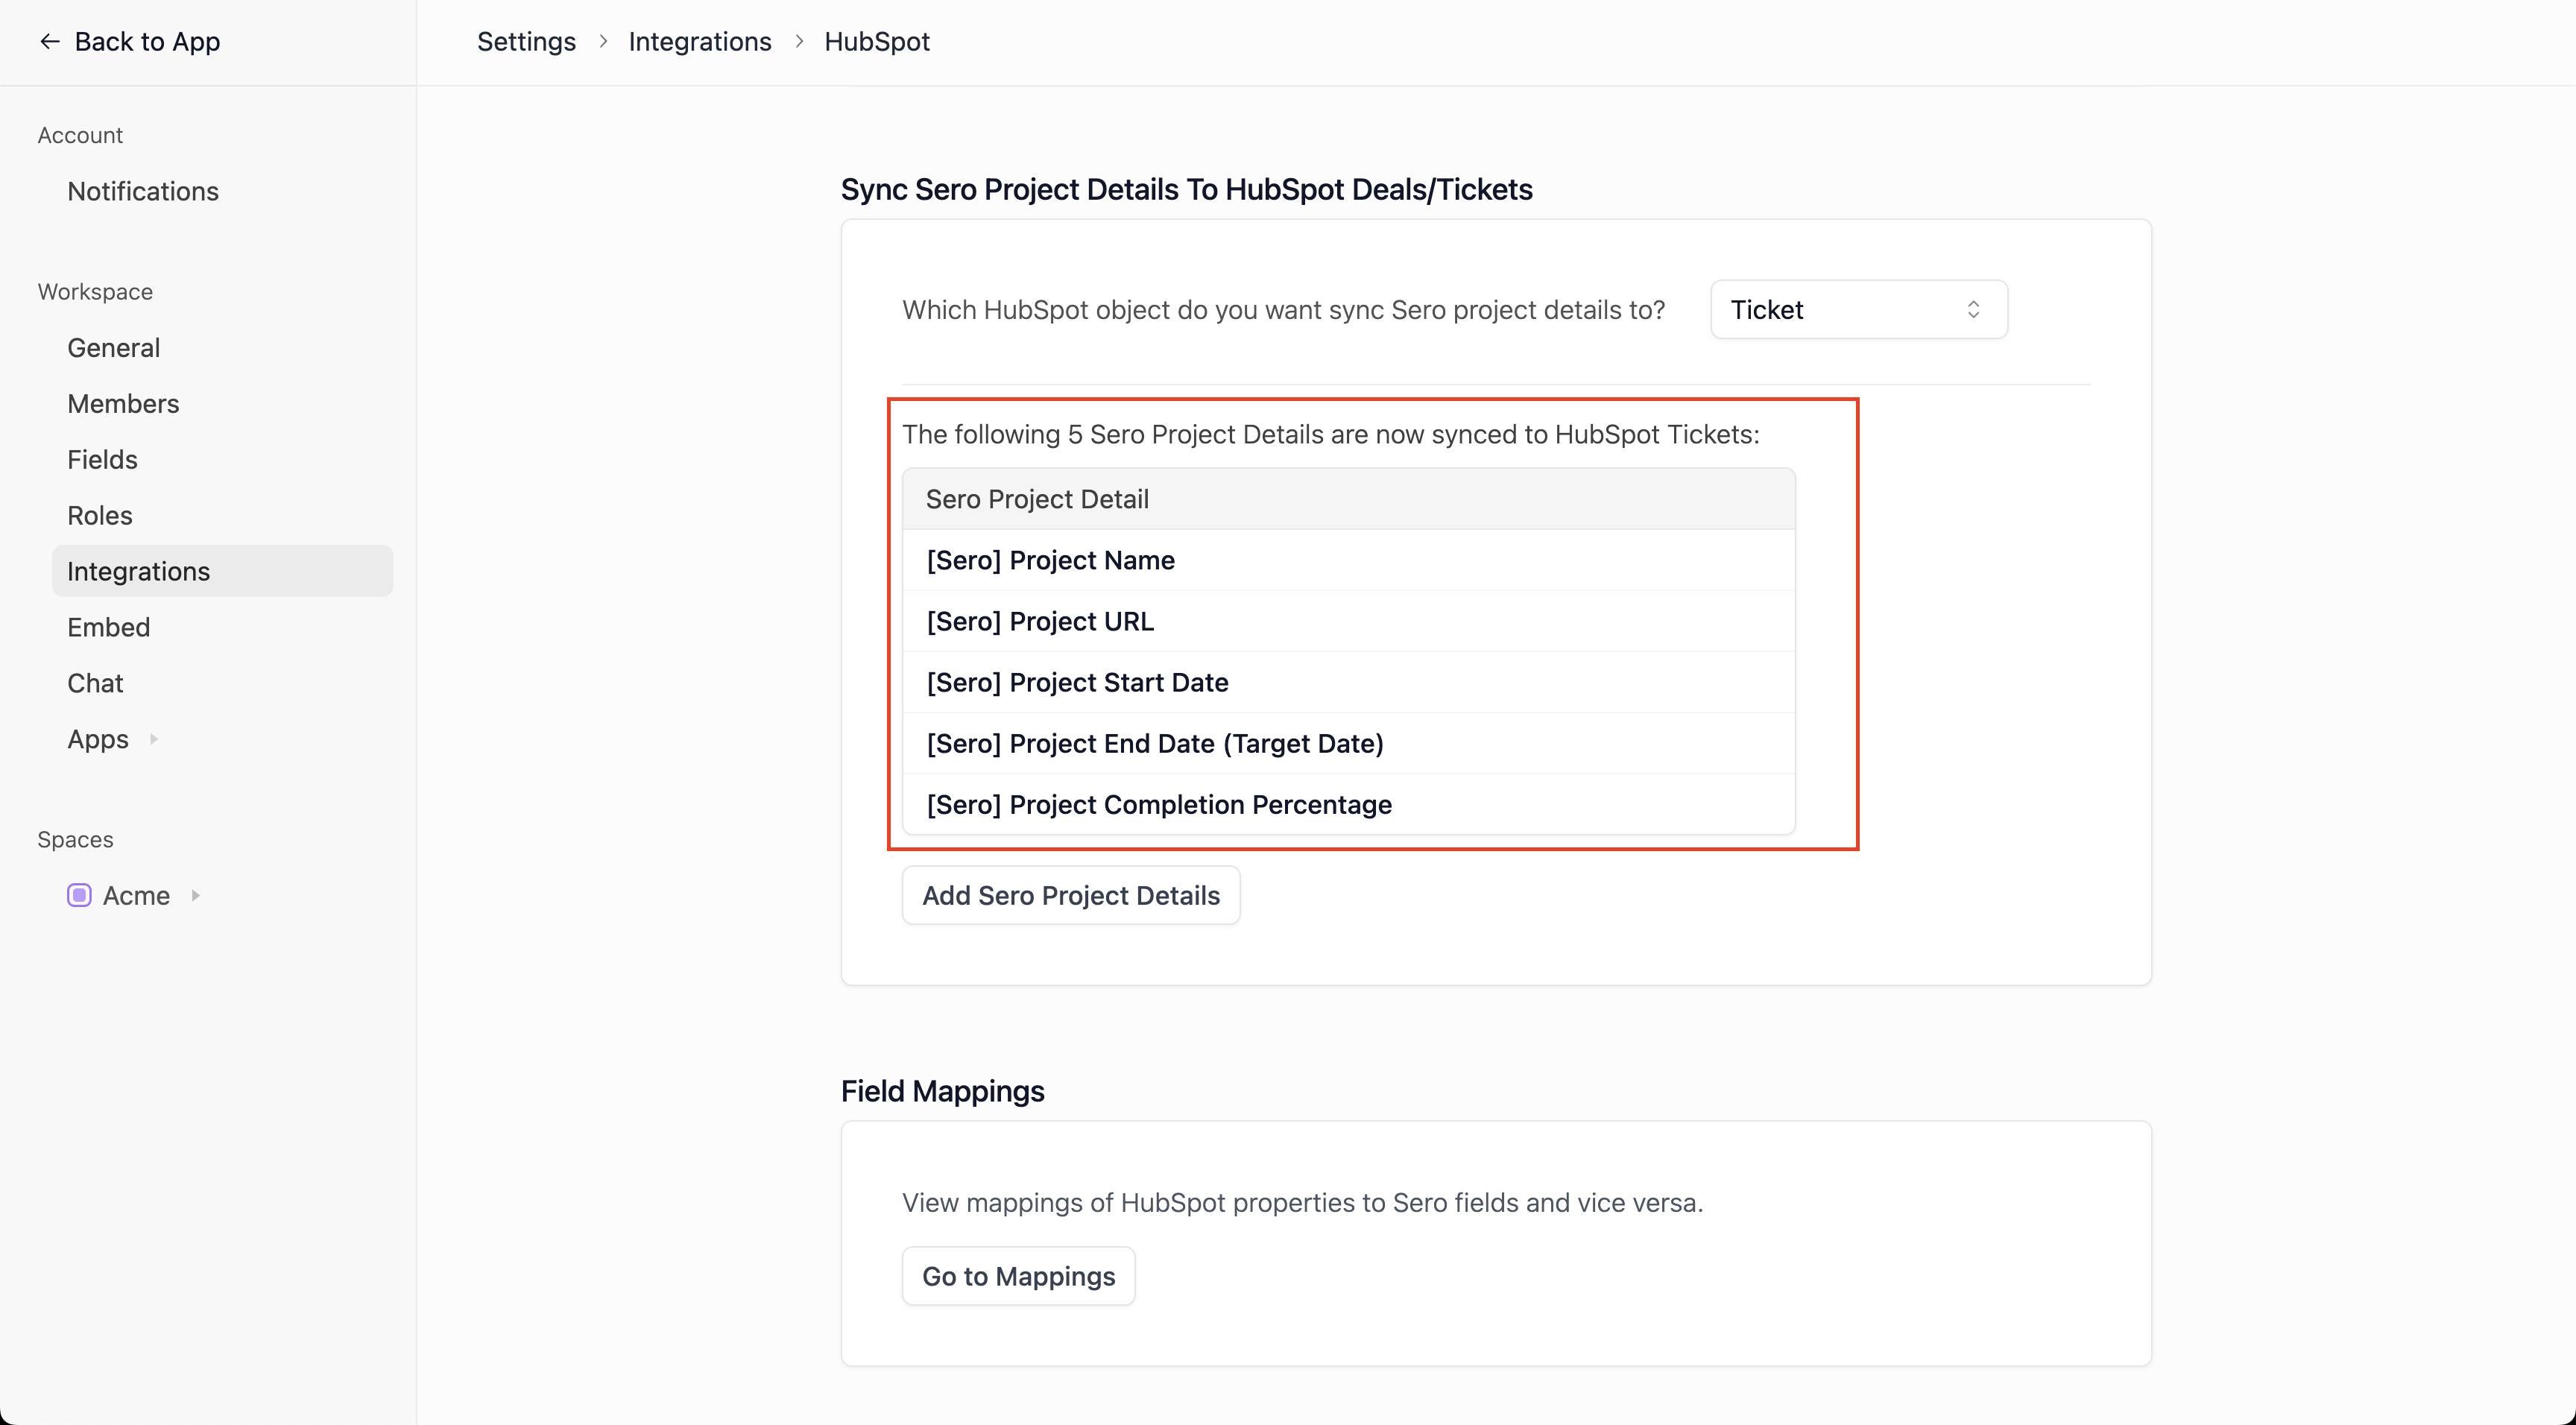The width and height of the screenshot is (2576, 1425).
Task: Click the Integrations breadcrumb link
Action: 699,41
